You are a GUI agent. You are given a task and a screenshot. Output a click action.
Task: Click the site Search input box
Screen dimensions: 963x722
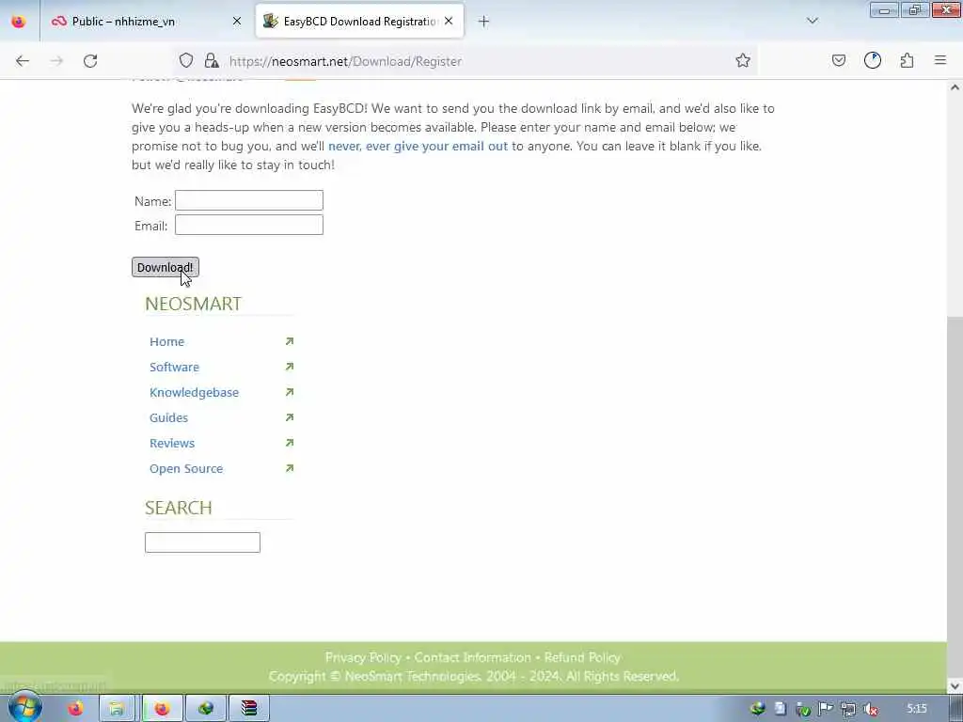tap(203, 542)
